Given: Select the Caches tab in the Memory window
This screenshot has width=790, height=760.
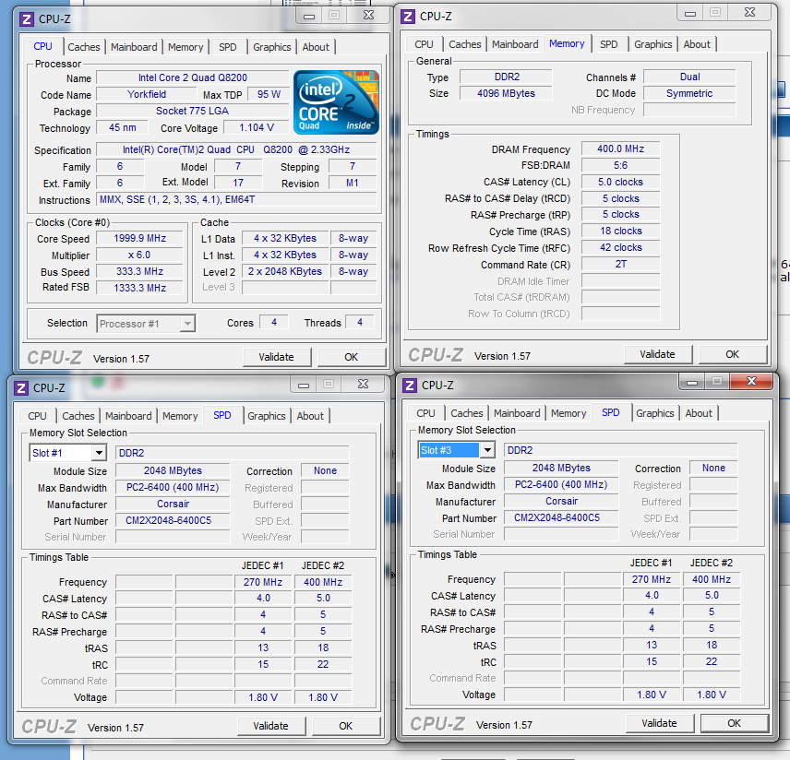Looking at the screenshot, I should click(x=464, y=44).
